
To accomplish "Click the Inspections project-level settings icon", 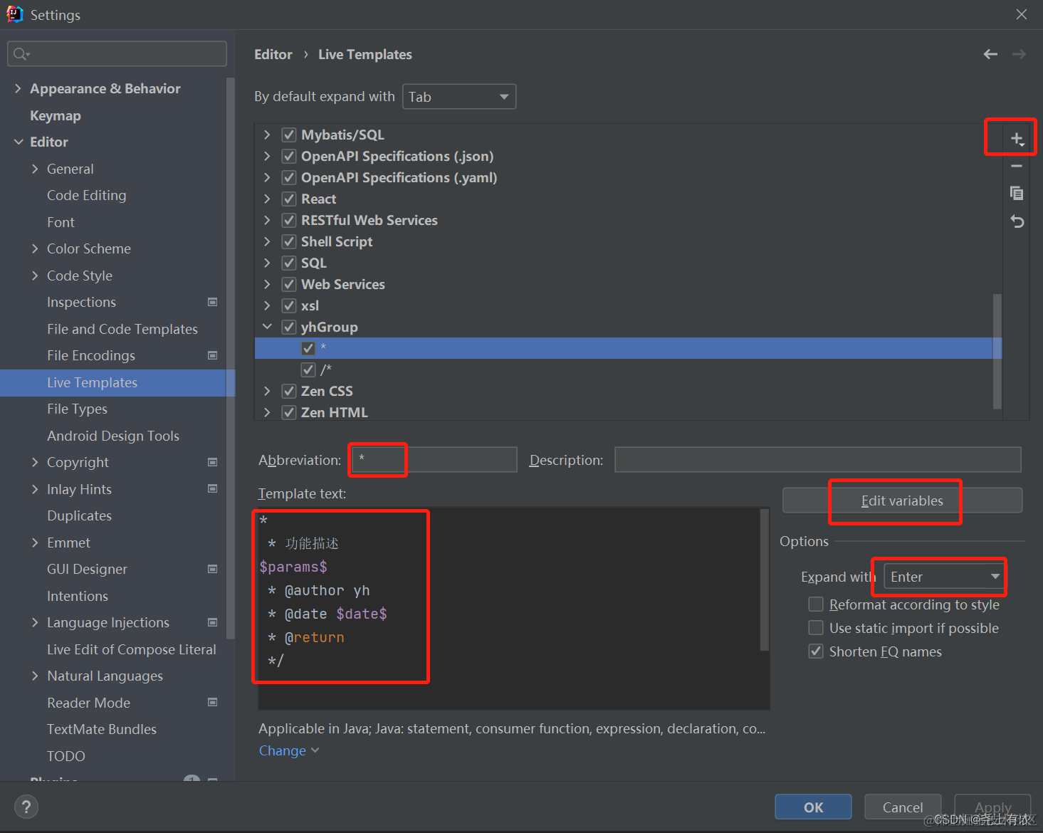I will point(212,302).
